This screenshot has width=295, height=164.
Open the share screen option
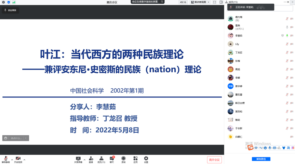[x=78, y=159]
